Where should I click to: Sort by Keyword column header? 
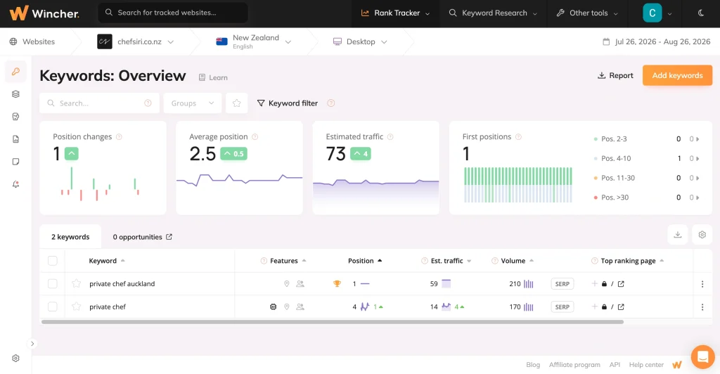click(x=107, y=261)
